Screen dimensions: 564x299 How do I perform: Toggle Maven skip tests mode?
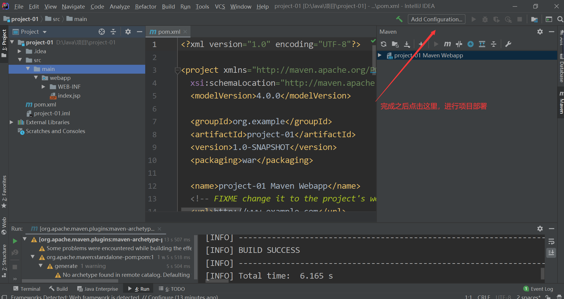click(471, 44)
